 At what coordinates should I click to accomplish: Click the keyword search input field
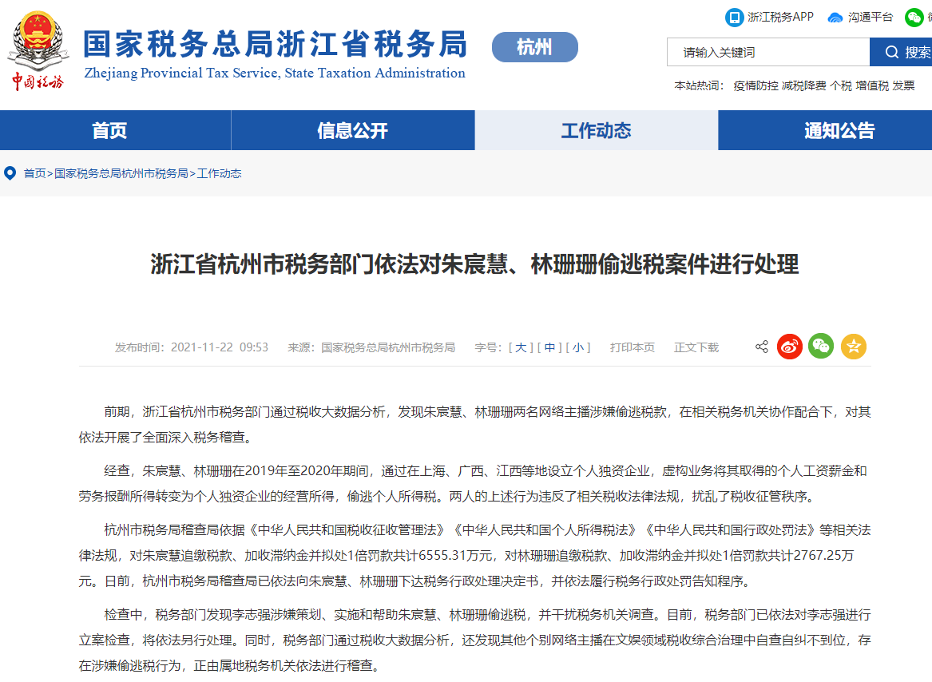[x=768, y=53]
